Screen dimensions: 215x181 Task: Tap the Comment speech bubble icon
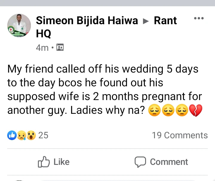[x=140, y=162]
